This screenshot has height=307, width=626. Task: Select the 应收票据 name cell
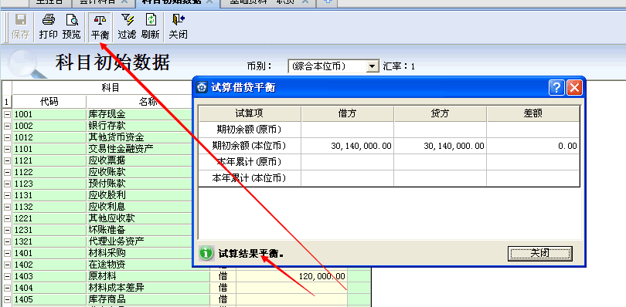140,160
